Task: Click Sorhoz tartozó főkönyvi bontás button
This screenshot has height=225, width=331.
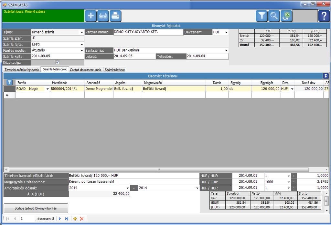Action: (36, 208)
